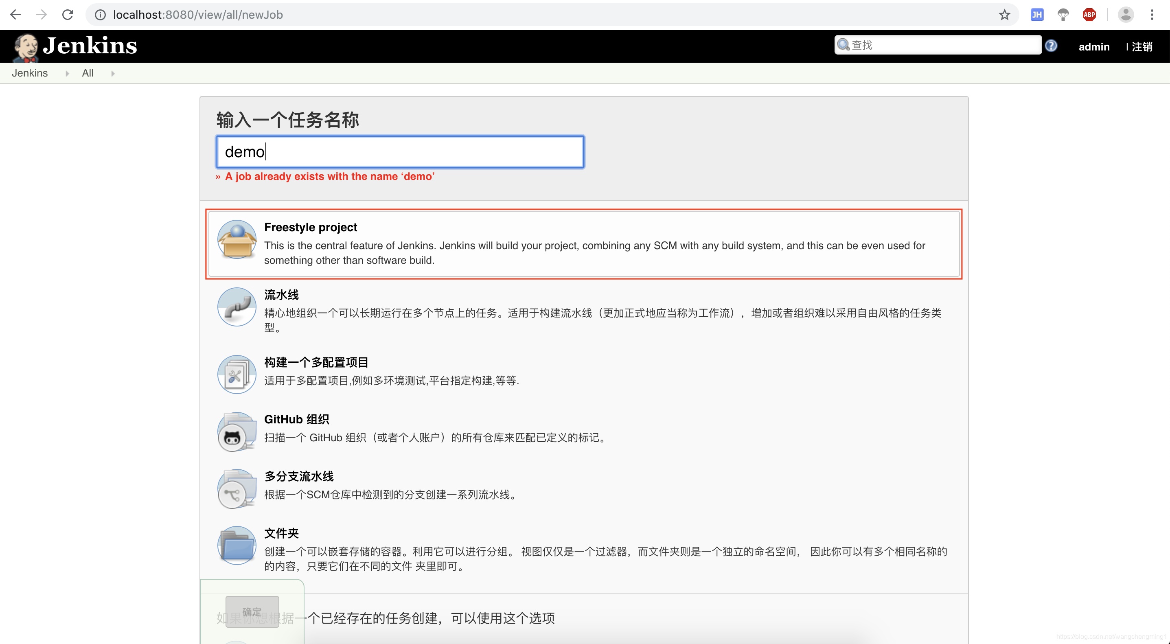Expand dropdown arrow after All breadcrumb
The image size is (1170, 644).
coord(113,74)
